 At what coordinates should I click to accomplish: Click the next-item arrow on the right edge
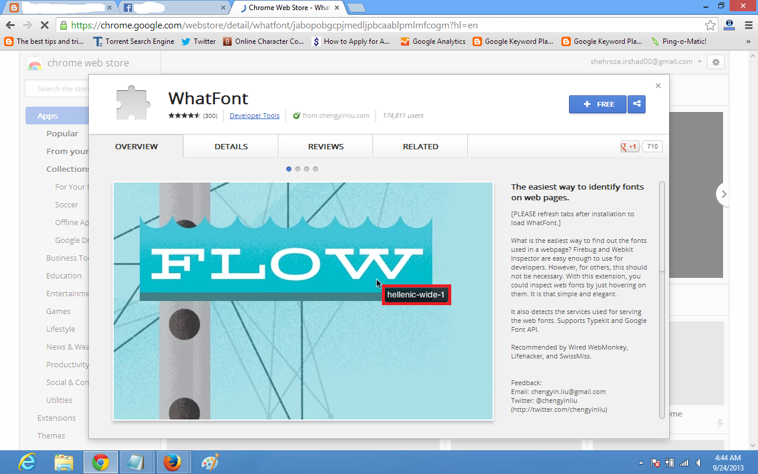click(724, 194)
